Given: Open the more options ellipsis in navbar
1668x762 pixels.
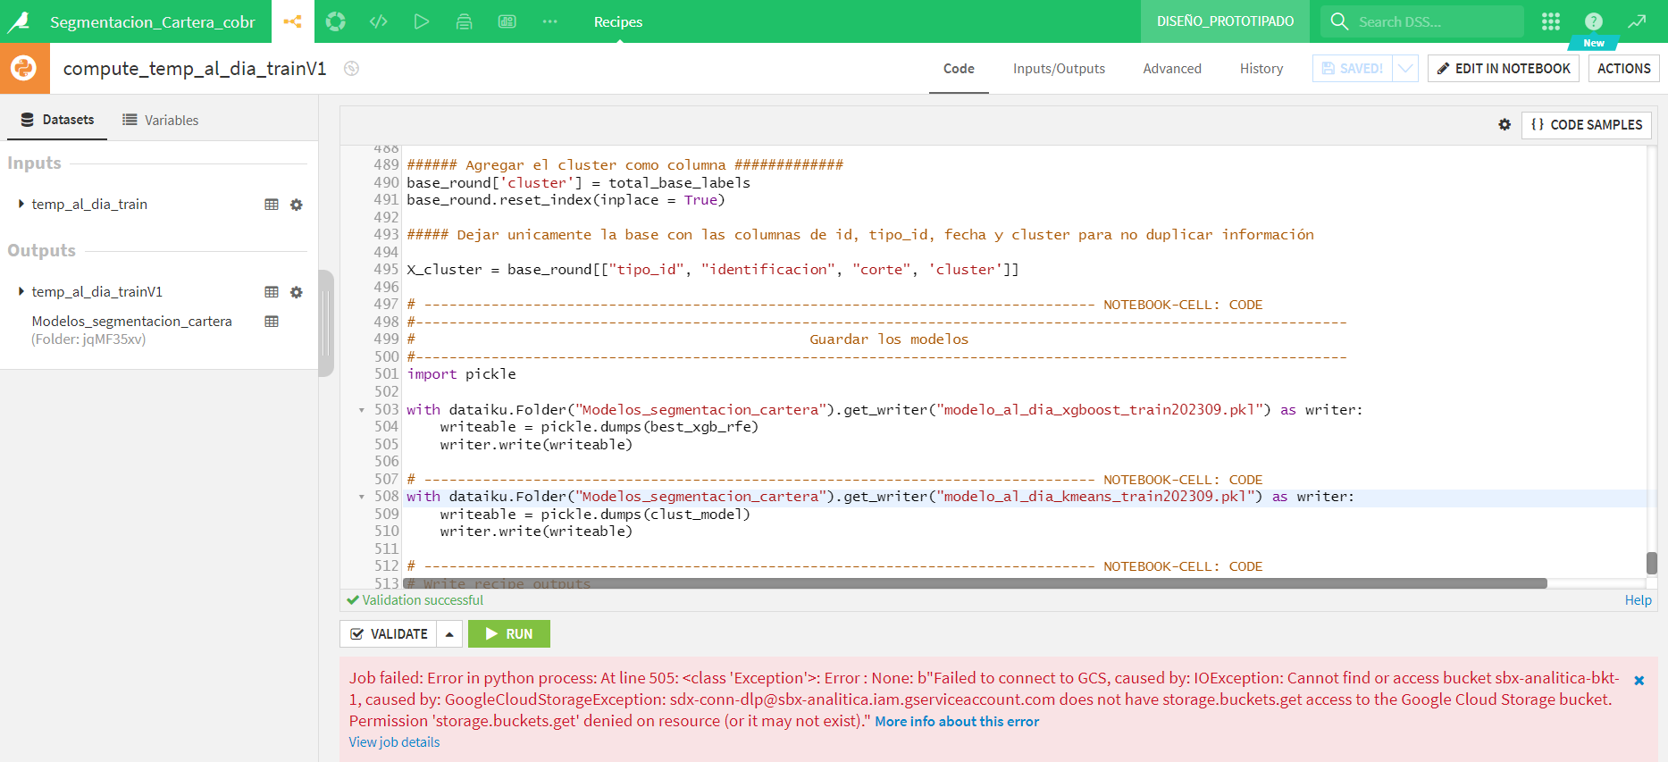Looking at the screenshot, I should coord(550,21).
